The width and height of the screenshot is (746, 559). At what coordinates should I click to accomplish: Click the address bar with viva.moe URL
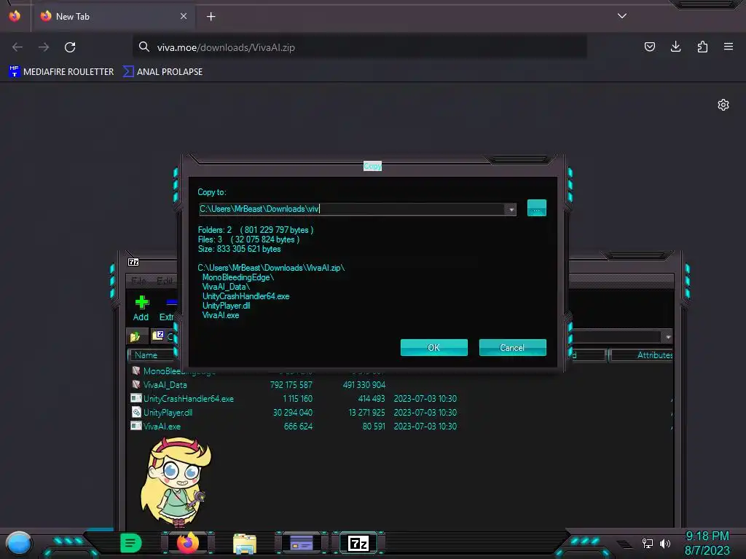359,47
